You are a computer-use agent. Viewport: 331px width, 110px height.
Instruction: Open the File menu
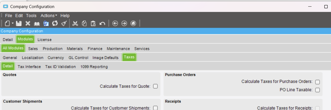pyautogui.click(x=9, y=16)
